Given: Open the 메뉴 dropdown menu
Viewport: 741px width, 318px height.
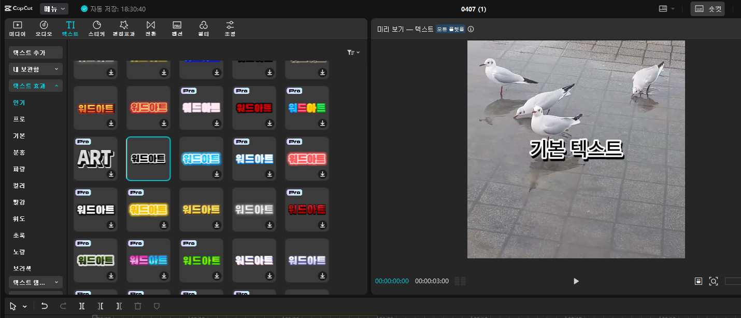Looking at the screenshot, I should coord(54,9).
